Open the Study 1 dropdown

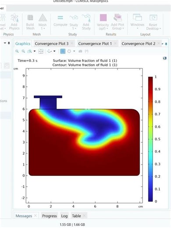74,22
